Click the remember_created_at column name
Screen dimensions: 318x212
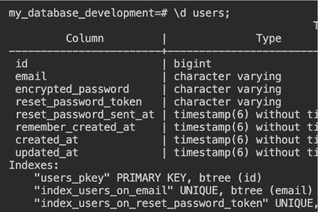pyautogui.click(x=75, y=128)
